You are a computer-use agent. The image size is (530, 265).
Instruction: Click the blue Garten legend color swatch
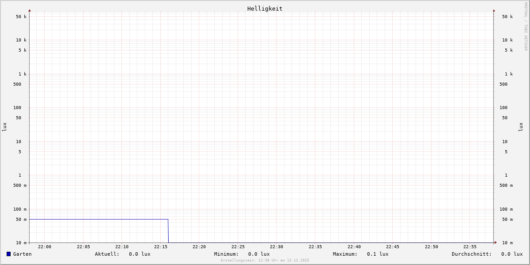tap(8, 254)
